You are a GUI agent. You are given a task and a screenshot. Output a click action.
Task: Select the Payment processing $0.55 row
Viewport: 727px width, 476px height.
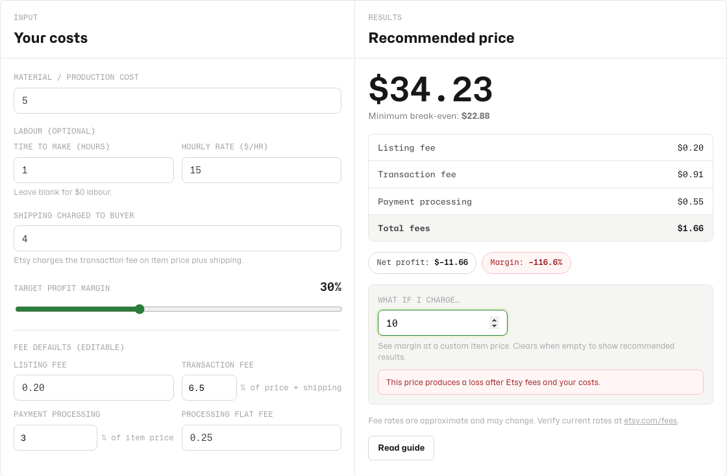pyautogui.click(x=541, y=201)
